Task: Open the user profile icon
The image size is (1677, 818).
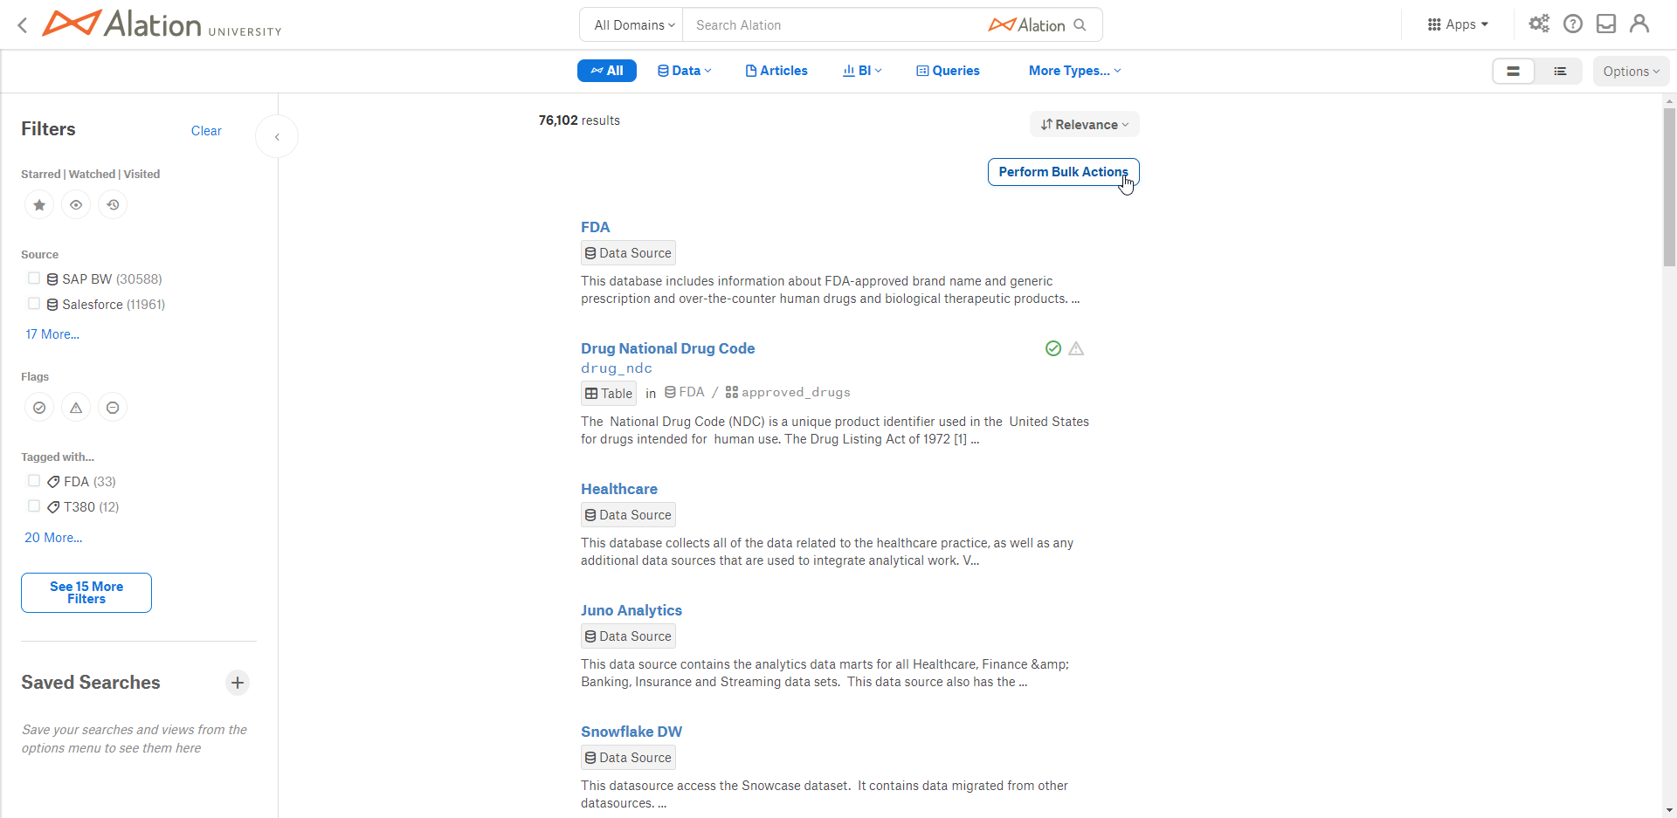Action: (1639, 24)
